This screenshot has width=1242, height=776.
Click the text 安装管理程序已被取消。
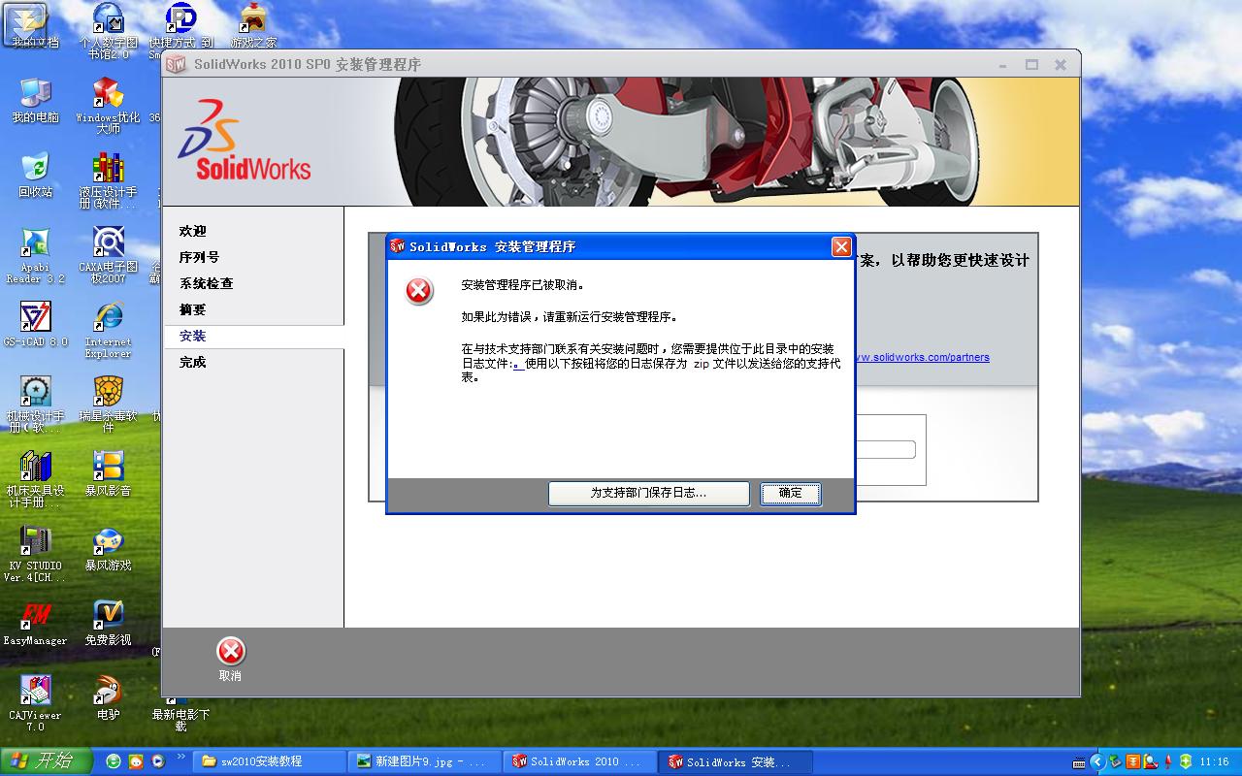tap(523, 285)
